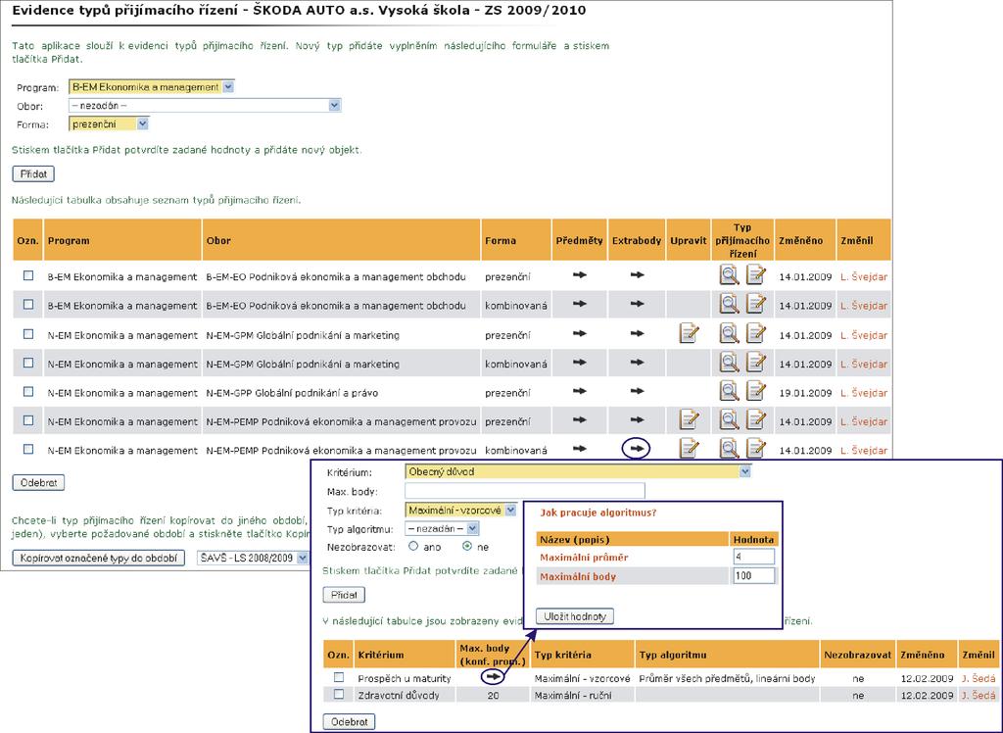This screenshot has height=733, width=1003.
Task: Click the Maximální průměr value field
Action: click(754, 557)
